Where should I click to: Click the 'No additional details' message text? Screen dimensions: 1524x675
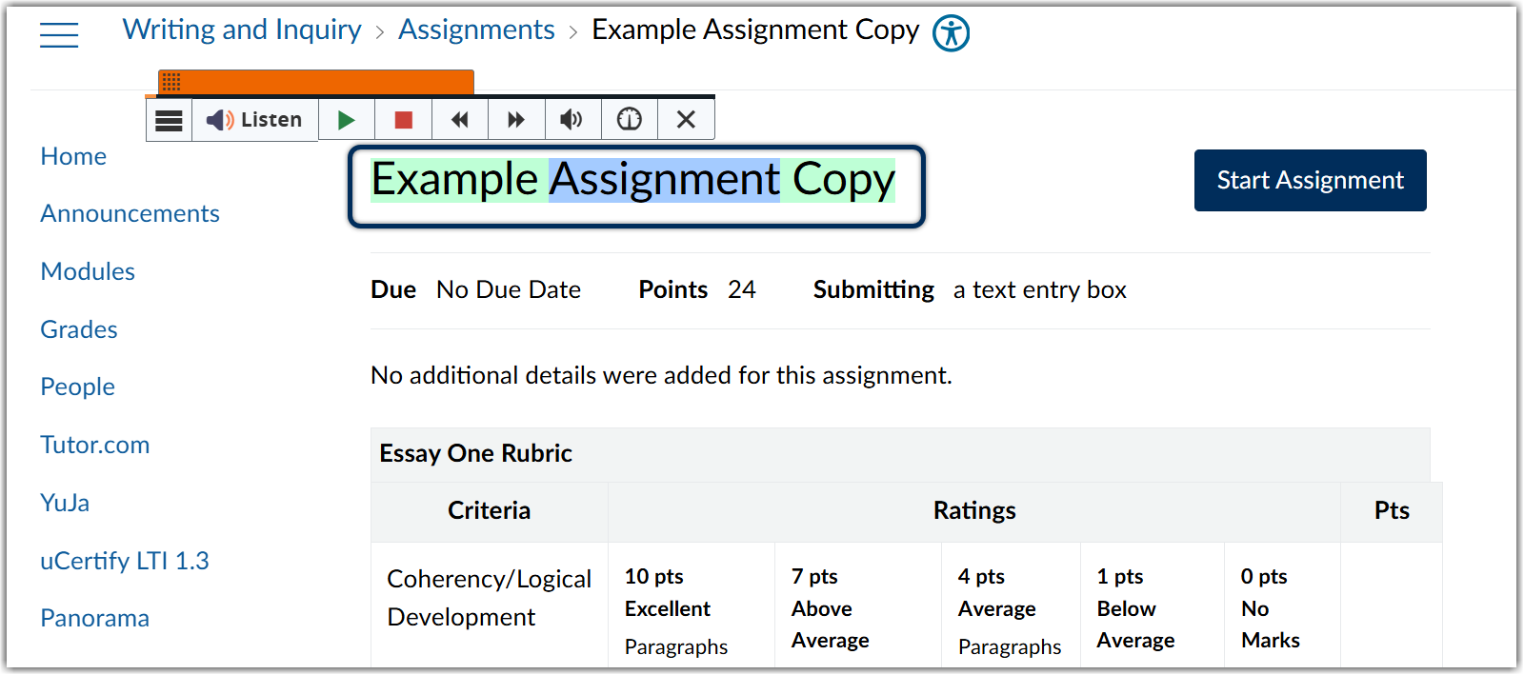(x=661, y=375)
